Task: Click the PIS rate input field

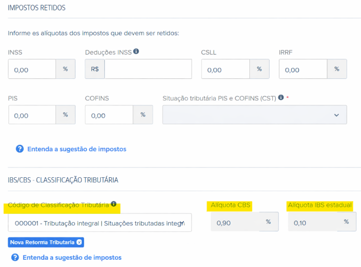Action: click(x=32, y=115)
